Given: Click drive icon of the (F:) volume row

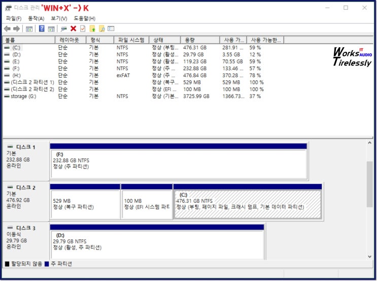Looking at the screenshot, I should click(7, 69).
